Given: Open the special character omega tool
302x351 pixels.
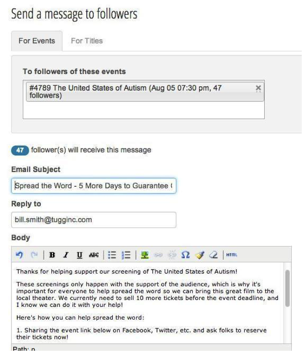Looking at the screenshot, I should click(x=185, y=255).
